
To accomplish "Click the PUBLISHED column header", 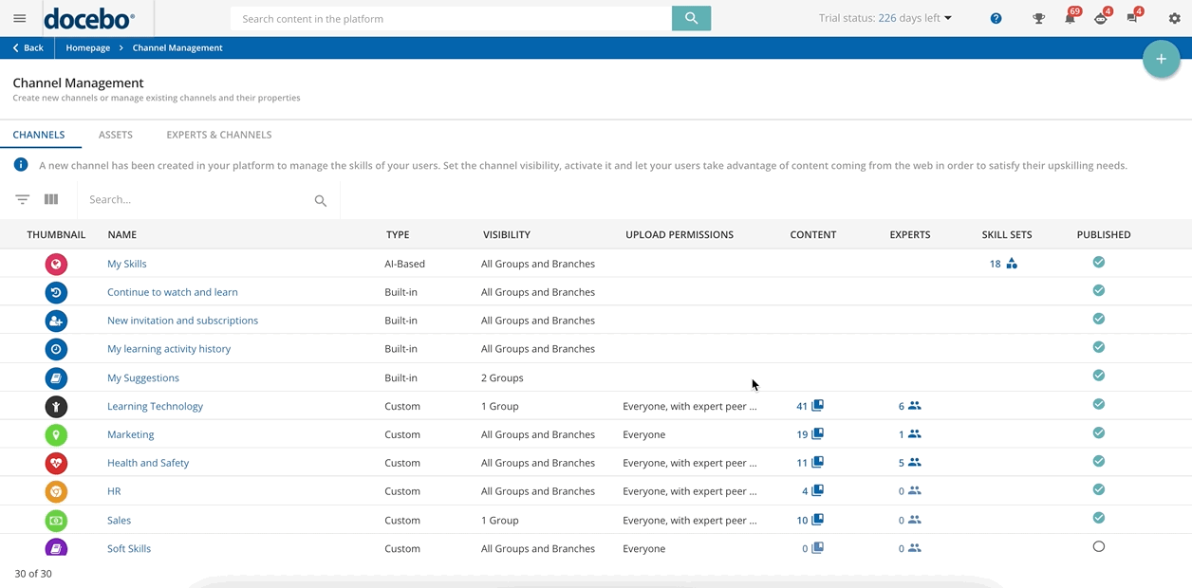I will click(1104, 234).
